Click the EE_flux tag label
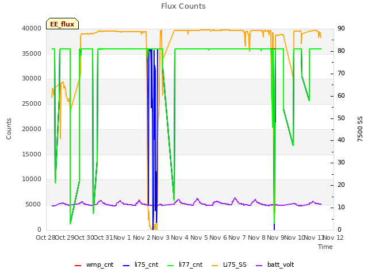The image size is (368, 276). tap(62, 24)
